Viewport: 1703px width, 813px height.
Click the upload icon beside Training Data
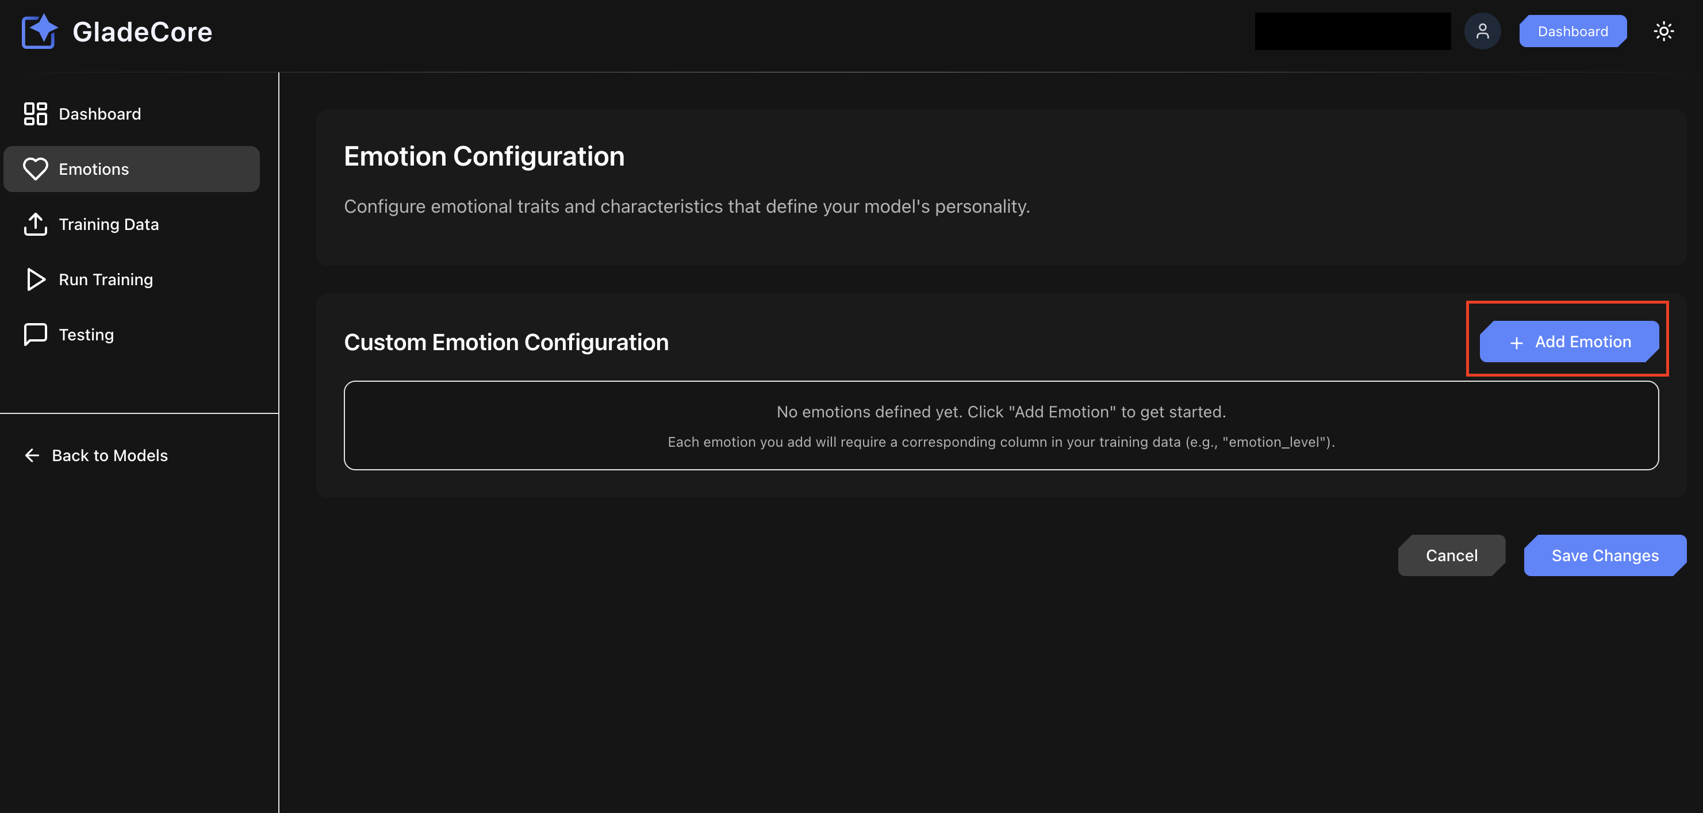(x=36, y=224)
